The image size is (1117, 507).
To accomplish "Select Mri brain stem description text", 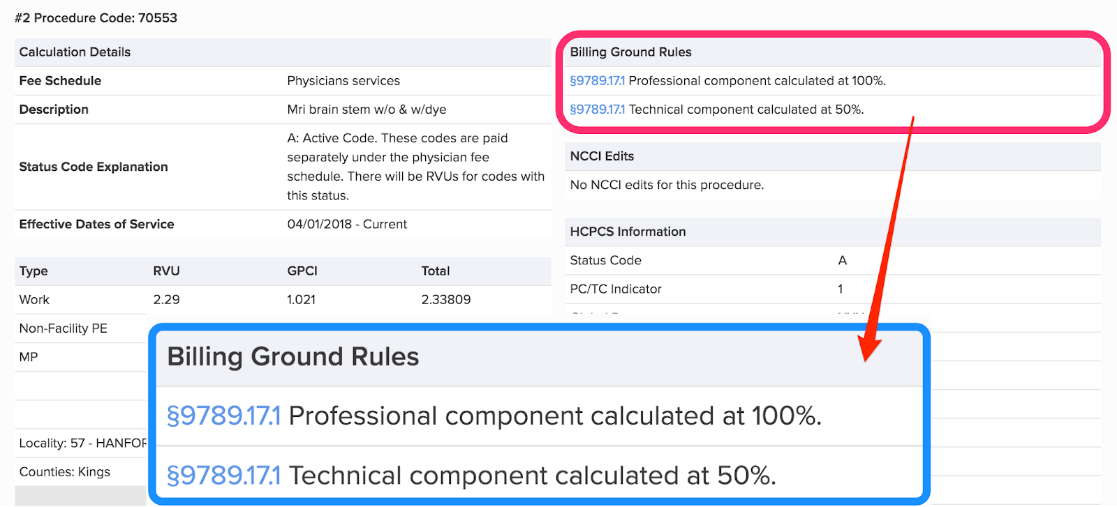I will pyautogui.click(x=367, y=109).
